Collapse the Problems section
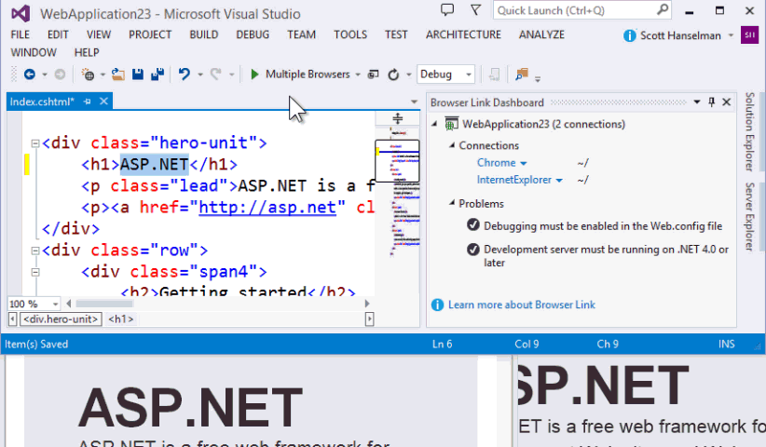This screenshot has height=447, width=766. [452, 202]
